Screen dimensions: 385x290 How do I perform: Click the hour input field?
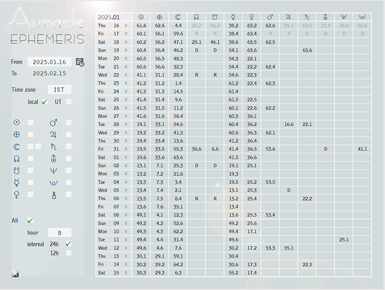point(59,233)
